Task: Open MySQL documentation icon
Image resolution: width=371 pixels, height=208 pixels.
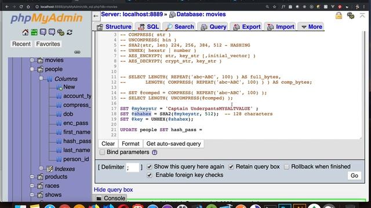Action: [x=52, y=32]
